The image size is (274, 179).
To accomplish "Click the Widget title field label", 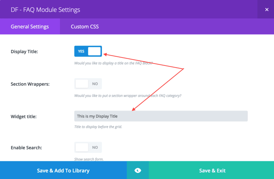I will 24,116.
